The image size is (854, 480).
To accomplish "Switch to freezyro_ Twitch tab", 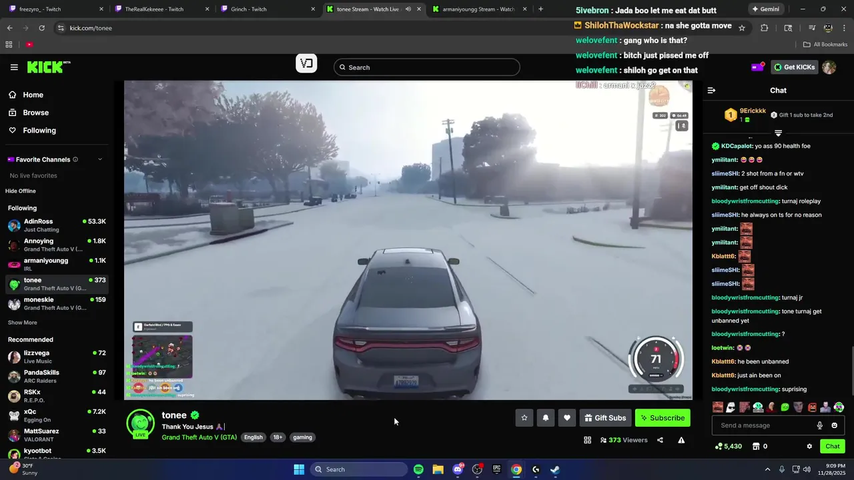I will [x=55, y=9].
